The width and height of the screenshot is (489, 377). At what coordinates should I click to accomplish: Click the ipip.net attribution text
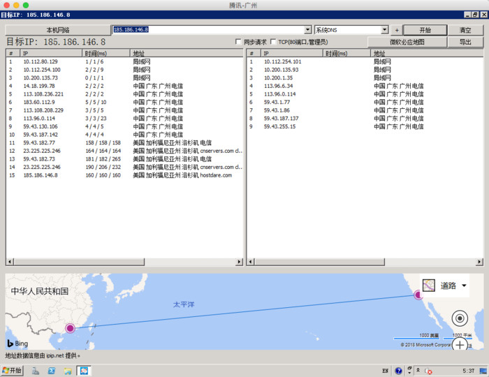(43, 355)
